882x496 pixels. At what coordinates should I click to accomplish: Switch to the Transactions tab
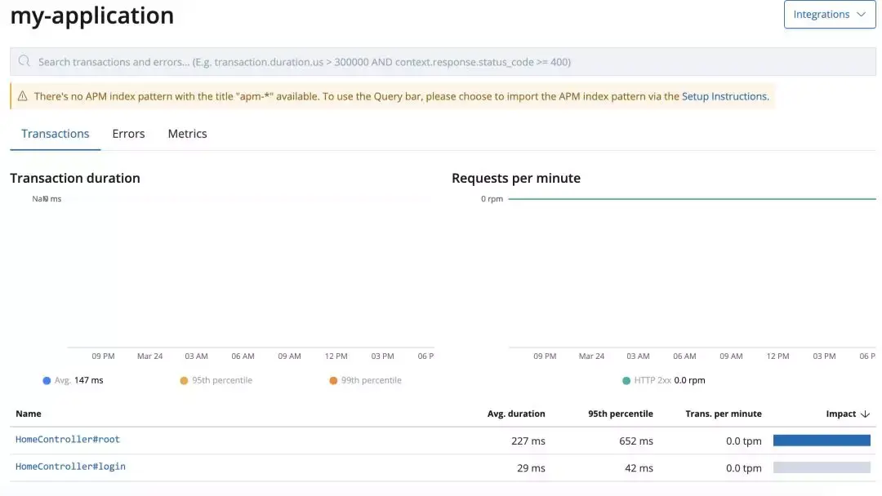(56, 134)
